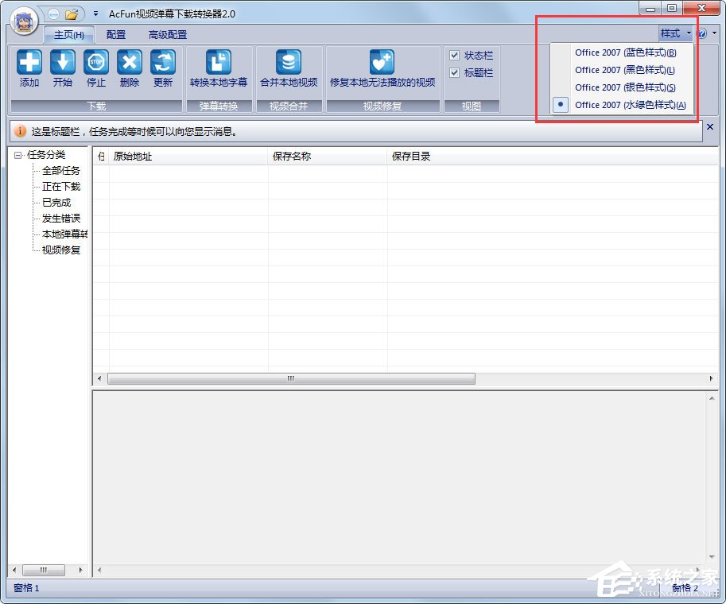Refresh using the 更新 icon
726x604 pixels.
[x=162, y=63]
